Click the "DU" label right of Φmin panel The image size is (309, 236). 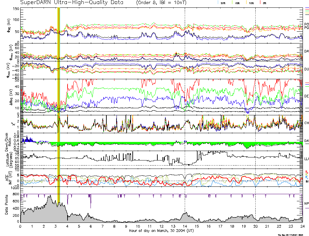[306, 69]
